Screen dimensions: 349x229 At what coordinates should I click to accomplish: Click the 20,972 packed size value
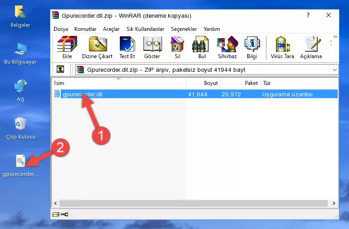pos(231,94)
